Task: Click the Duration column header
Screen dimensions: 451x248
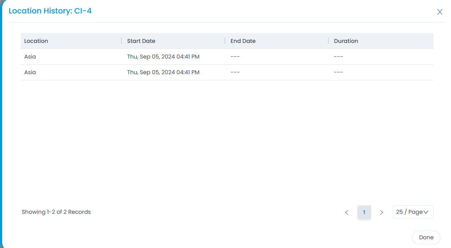Action: point(346,41)
